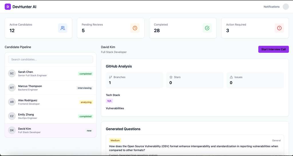Click the Completed count 28

point(157,30)
